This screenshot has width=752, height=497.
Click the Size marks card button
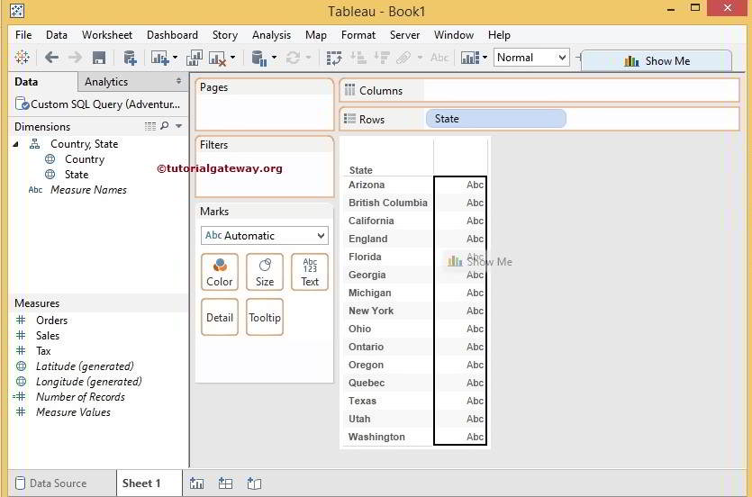click(265, 272)
